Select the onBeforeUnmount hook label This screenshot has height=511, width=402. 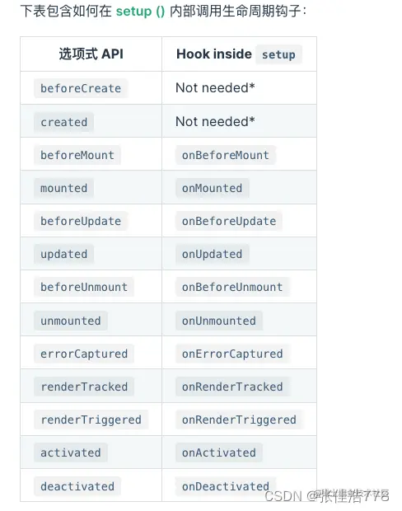tap(232, 287)
